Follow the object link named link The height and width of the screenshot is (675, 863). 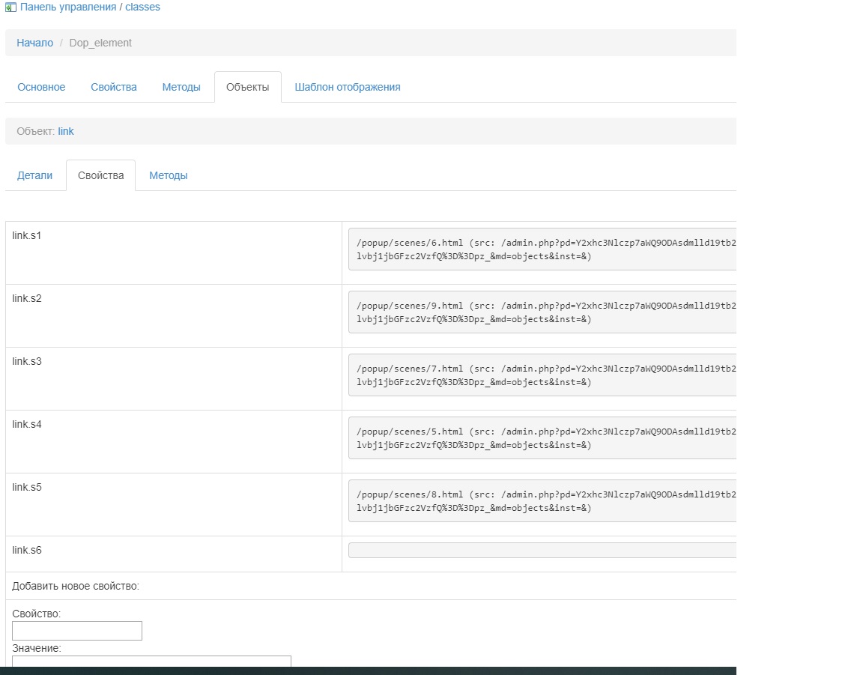coord(65,131)
